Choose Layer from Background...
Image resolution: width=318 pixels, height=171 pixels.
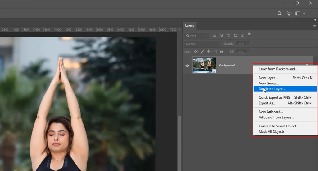(285, 69)
